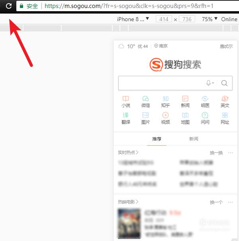239x241 pixels.
Task: Open the 10° weather temperature text
Action: tap(131, 46)
